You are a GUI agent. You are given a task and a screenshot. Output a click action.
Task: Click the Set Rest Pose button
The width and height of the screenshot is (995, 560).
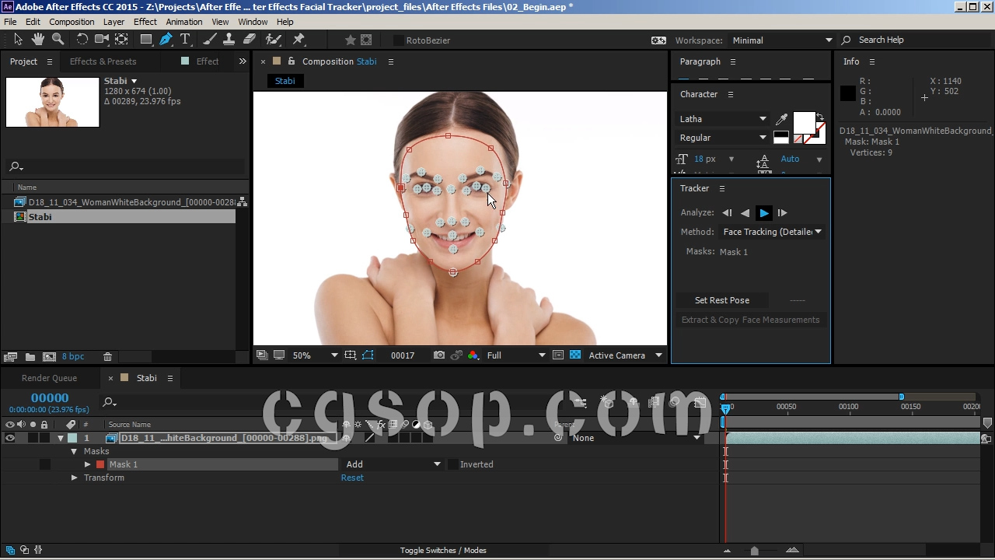(x=722, y=300)
